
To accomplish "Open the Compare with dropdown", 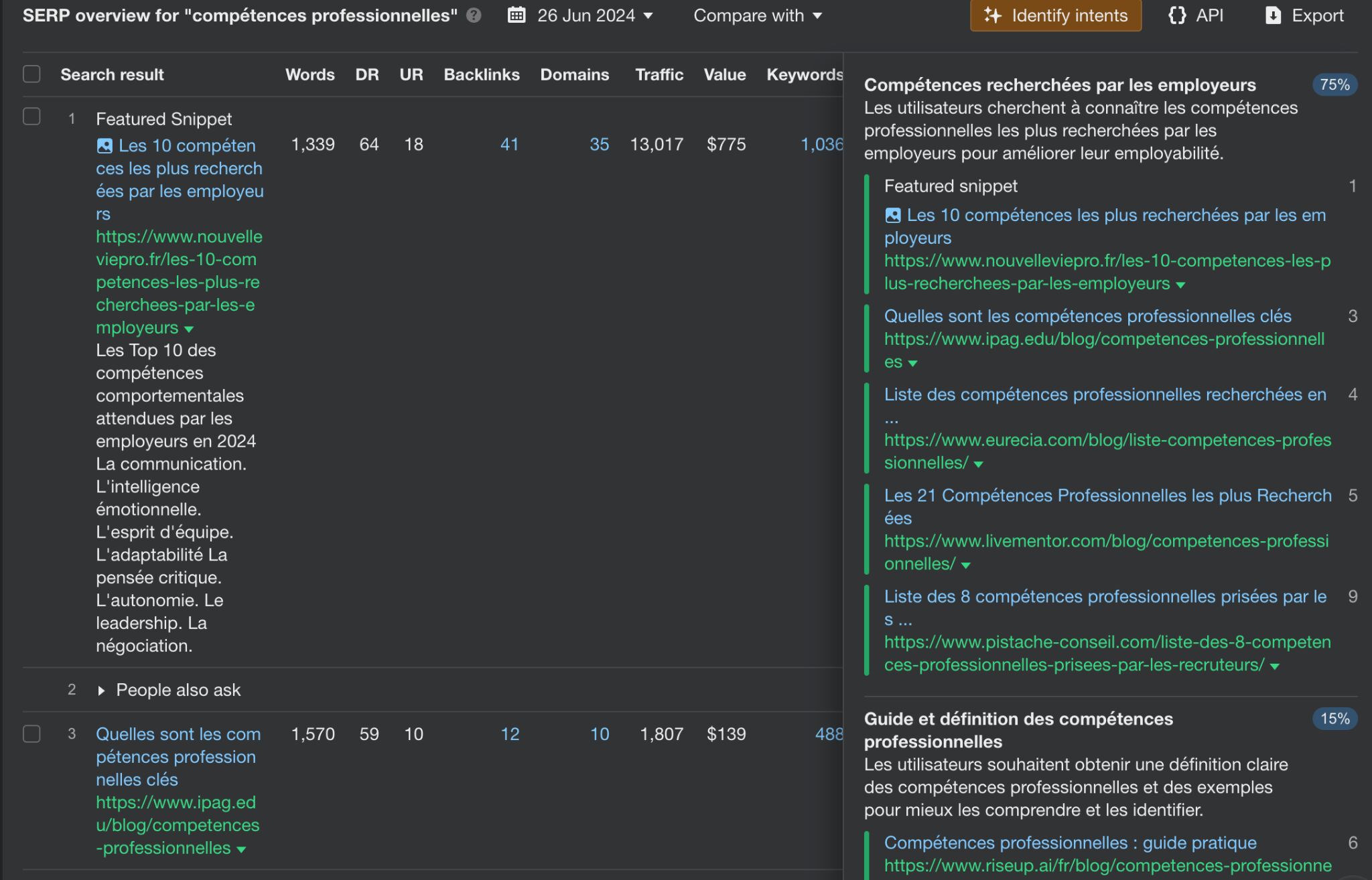I will 757,15.
